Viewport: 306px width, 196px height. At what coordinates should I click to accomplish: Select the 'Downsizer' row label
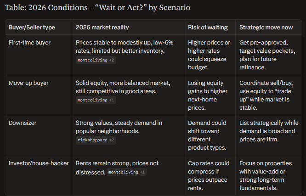23,123
